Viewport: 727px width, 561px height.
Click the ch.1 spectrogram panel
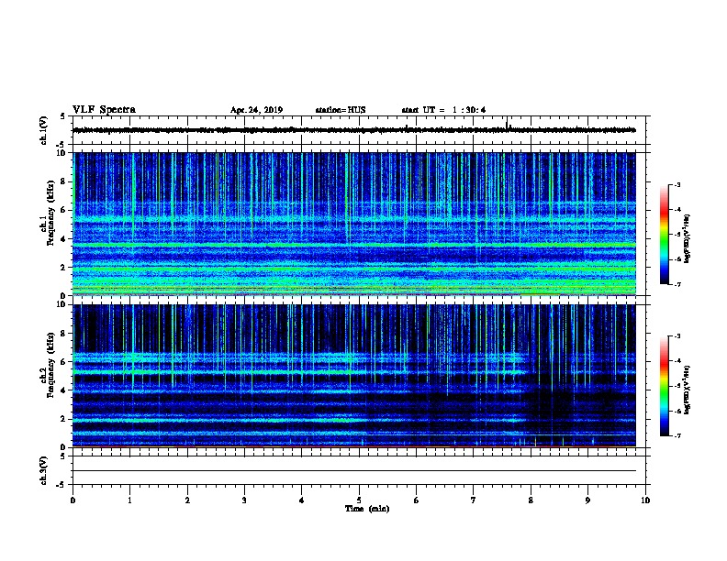point(354,224)
